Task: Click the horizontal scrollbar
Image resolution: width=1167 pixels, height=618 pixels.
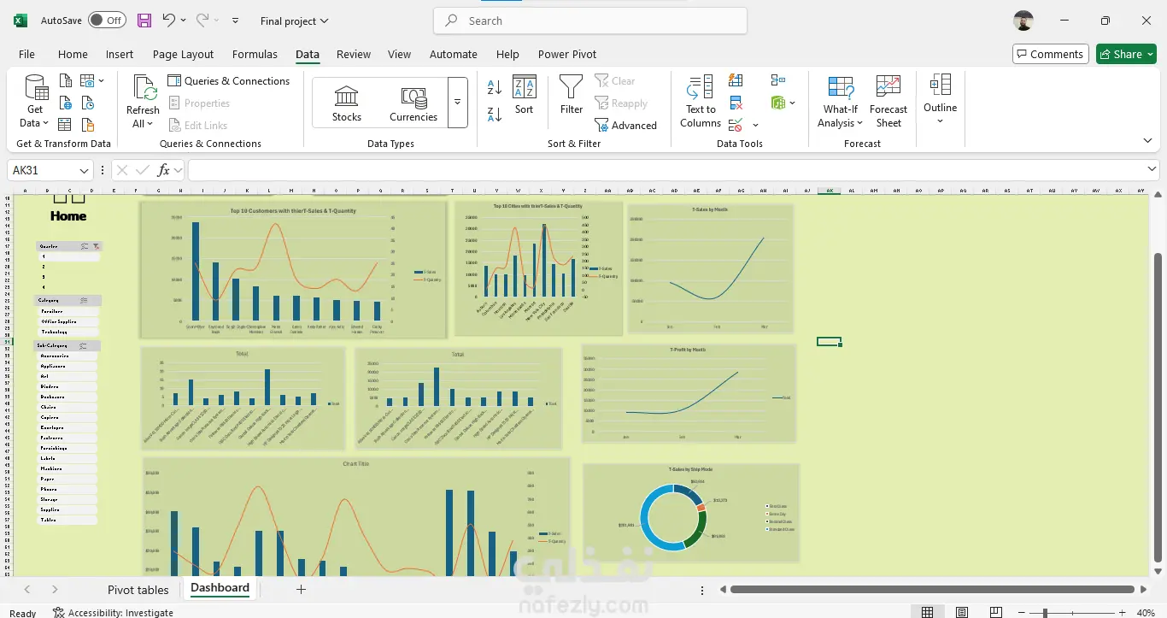Action: click(934, 589)
